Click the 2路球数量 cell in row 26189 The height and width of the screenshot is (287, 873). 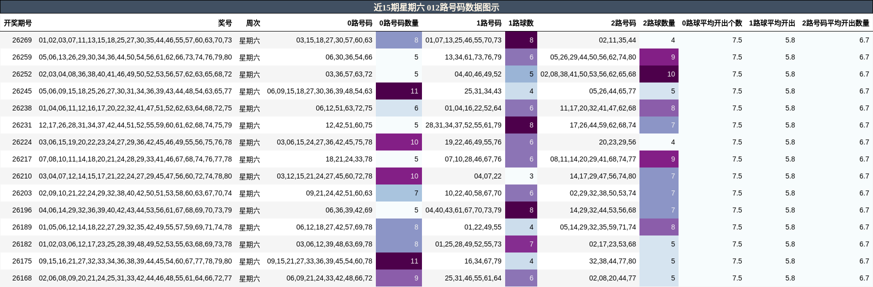click(659, 227)
